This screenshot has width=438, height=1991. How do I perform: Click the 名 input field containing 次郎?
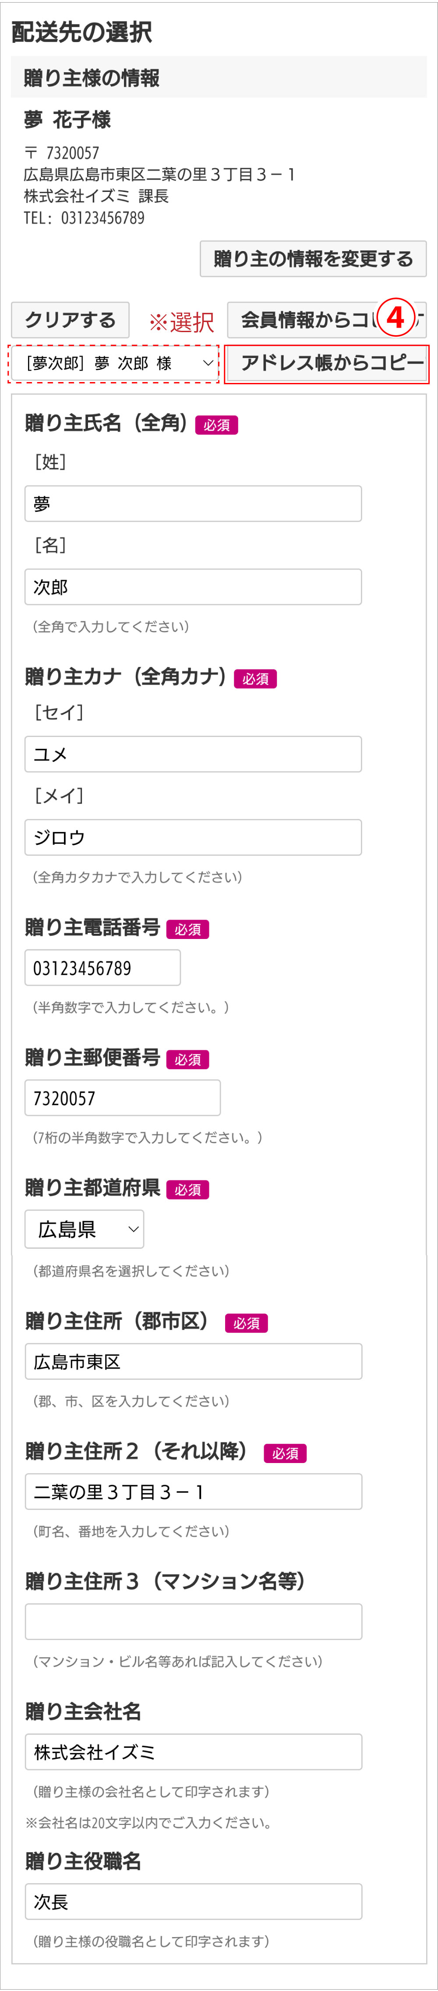193,588
